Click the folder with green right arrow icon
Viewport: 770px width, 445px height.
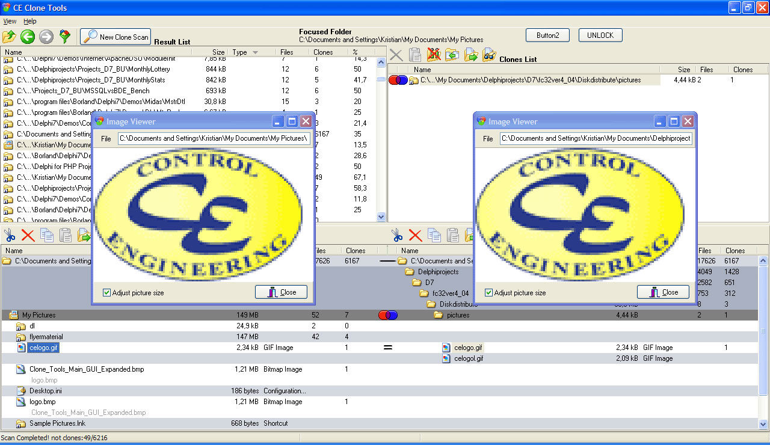[x=470, y=55]
